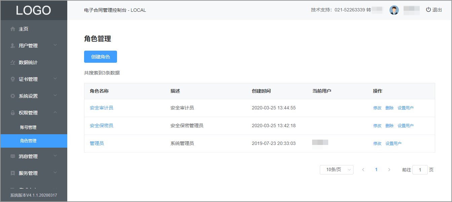Click the user avatar in header

coord(394,10)
